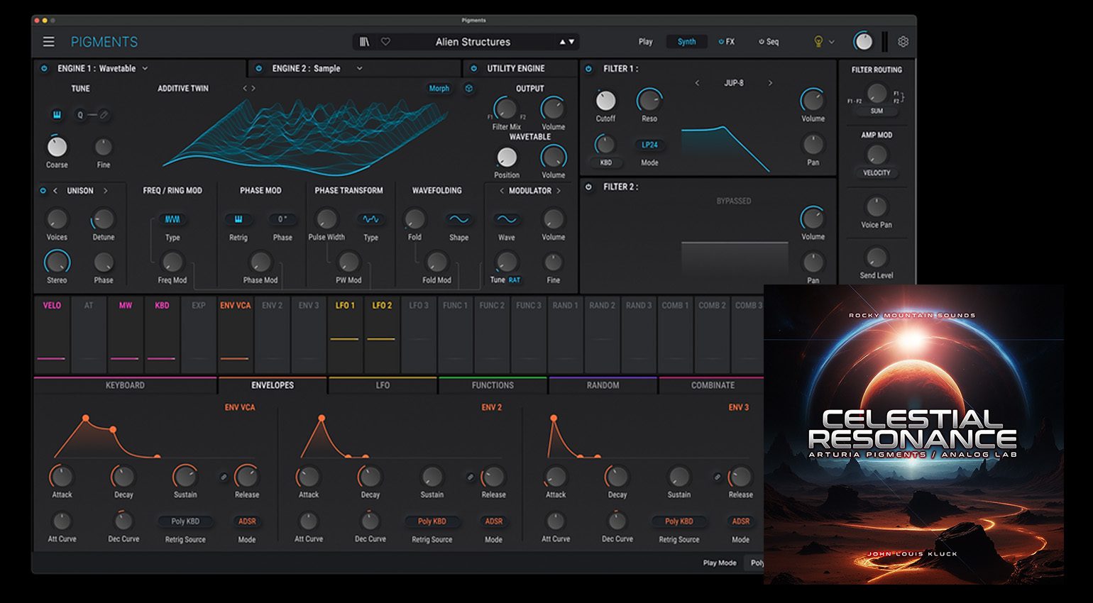Expand Engine 2 Sample type dropdown
Screen dimensions: 1093x603
click(x=359, y=69)
